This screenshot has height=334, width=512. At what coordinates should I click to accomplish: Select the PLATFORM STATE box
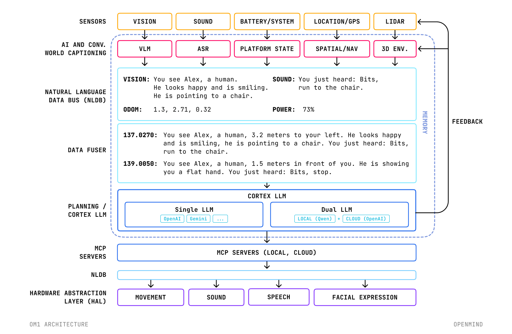pos(267,49)
